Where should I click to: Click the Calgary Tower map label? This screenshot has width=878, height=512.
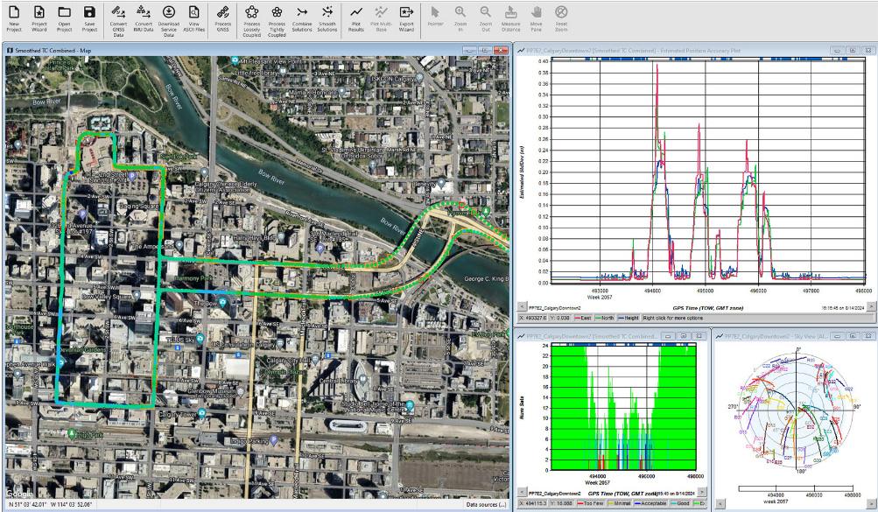point(178,415)
